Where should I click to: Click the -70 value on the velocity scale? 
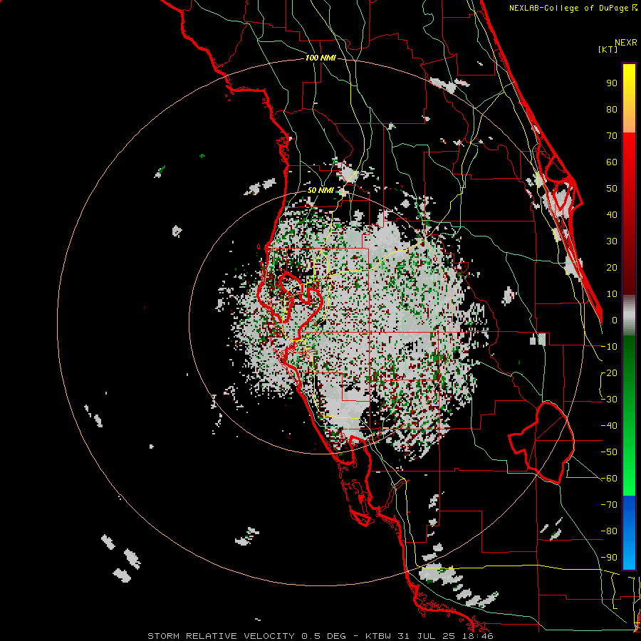point(609,505)
